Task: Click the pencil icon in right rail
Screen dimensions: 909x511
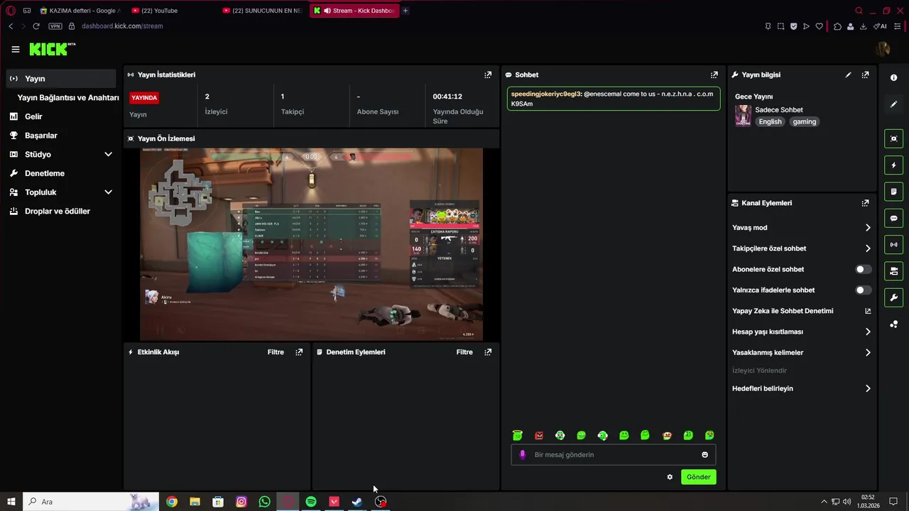Action: [x=894, y=104]
